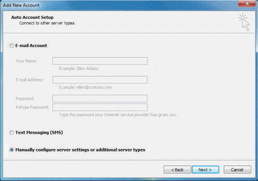Choose the Text Messaging (SMS) radio button
Image resolution: width=258 pixels, height=181 pixels.
pyautogui.click(x=12, y=132)
